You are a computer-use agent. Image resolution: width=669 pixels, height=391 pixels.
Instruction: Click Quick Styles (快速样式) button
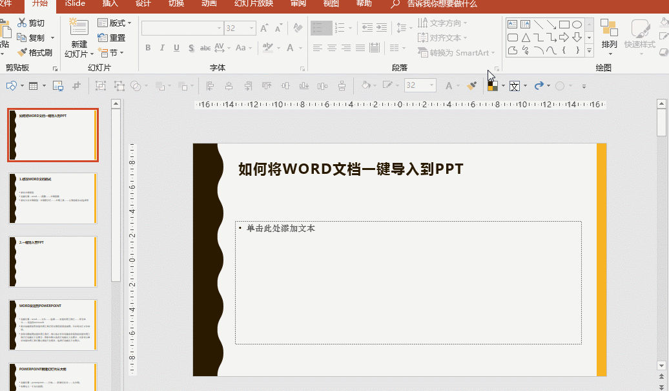(639, 37)
